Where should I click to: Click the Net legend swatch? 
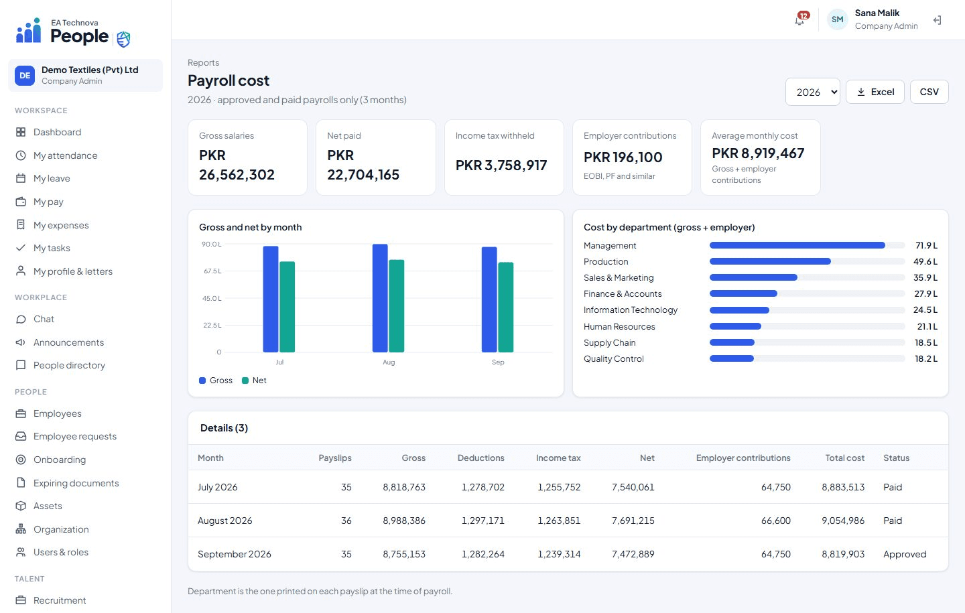(245, 381)
